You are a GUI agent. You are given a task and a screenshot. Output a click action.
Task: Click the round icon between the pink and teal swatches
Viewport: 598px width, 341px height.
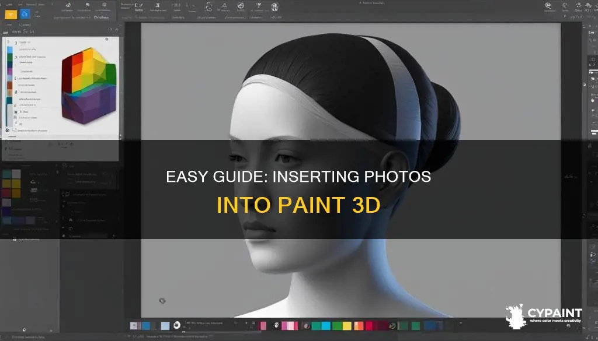pyautogui.click(x=307, y=326)
